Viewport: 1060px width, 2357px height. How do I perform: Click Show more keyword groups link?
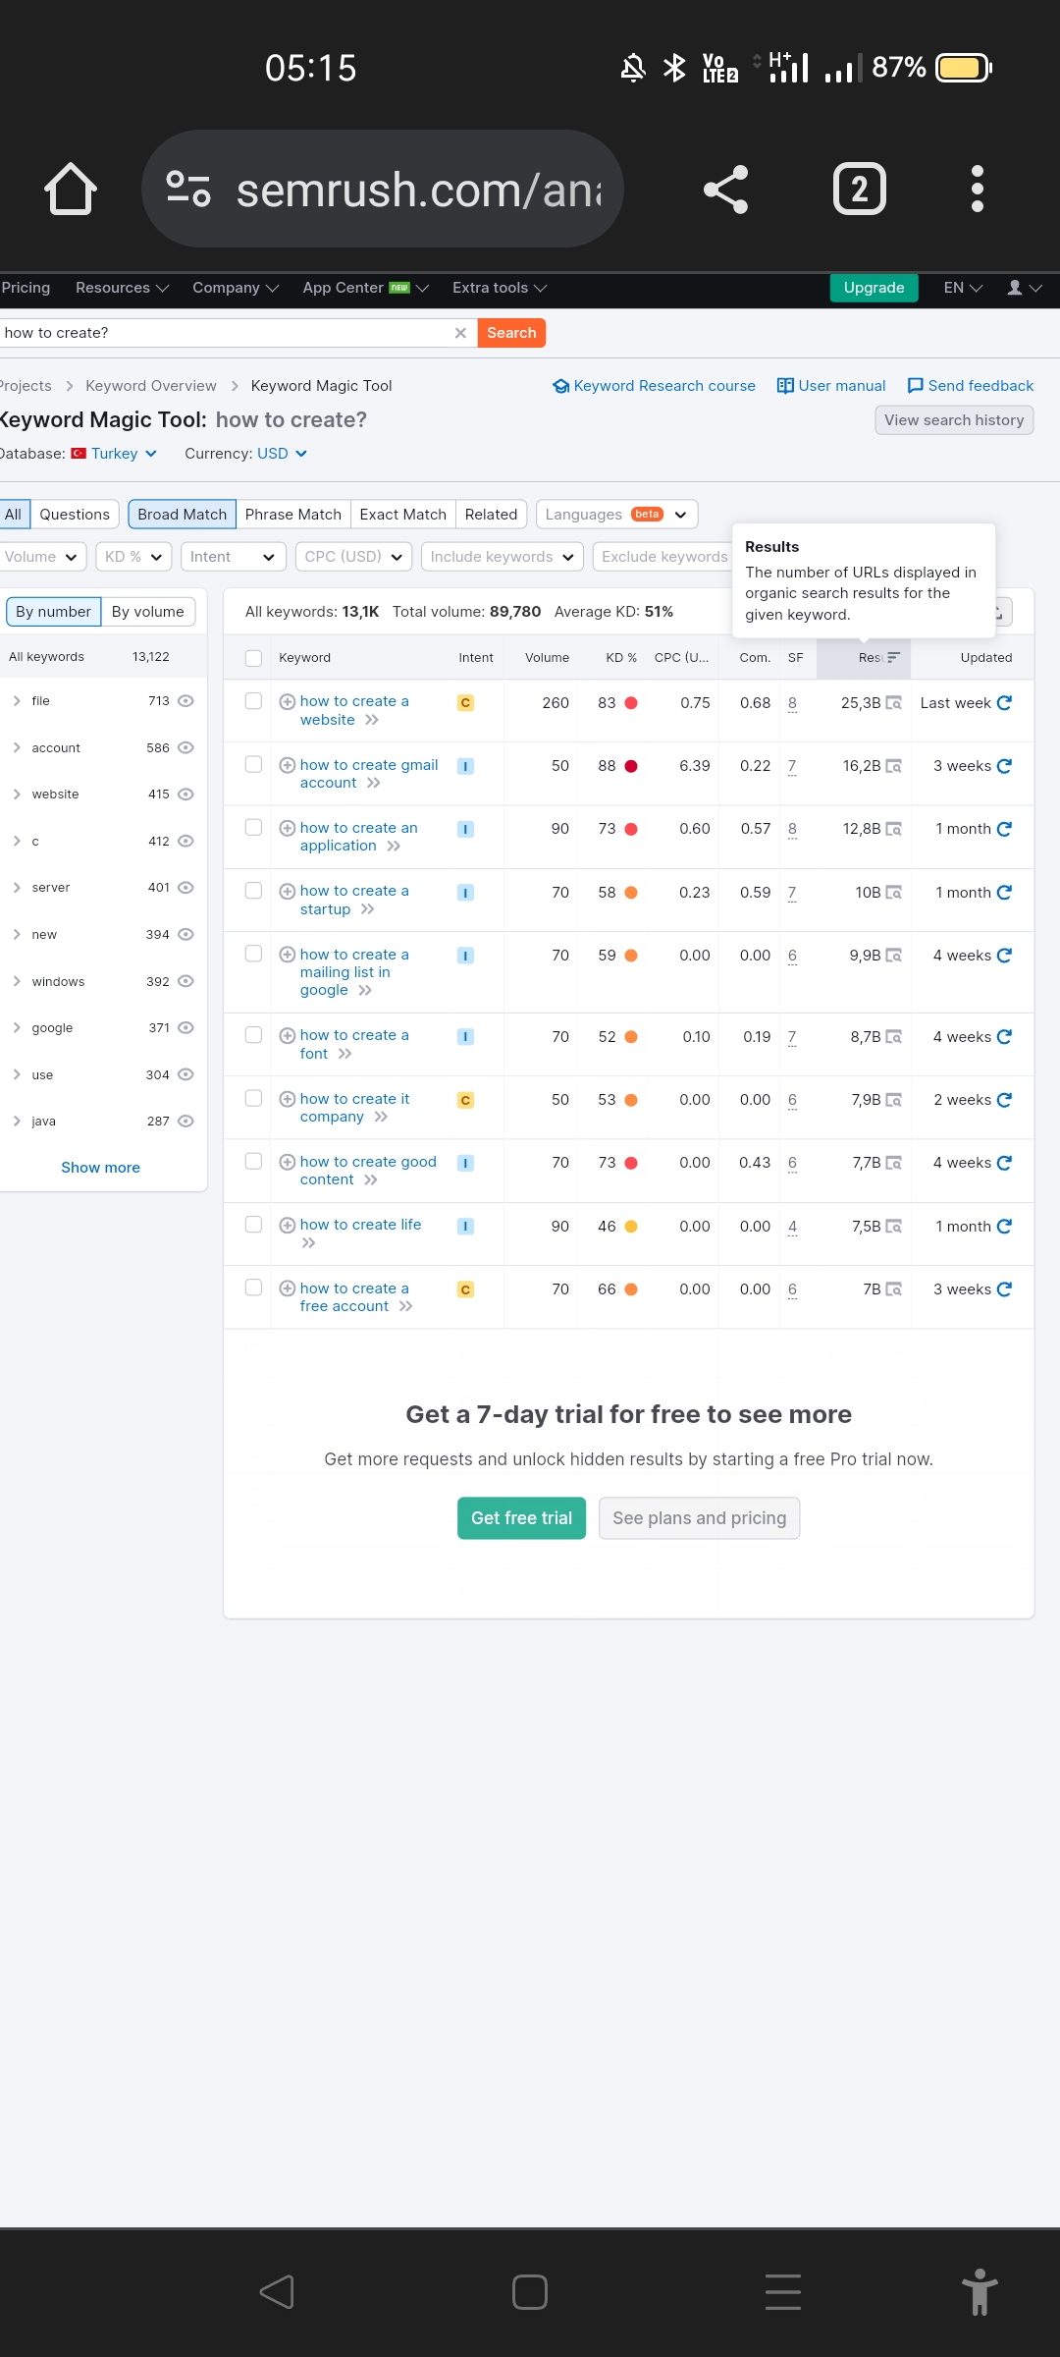tap(100, 1168)
